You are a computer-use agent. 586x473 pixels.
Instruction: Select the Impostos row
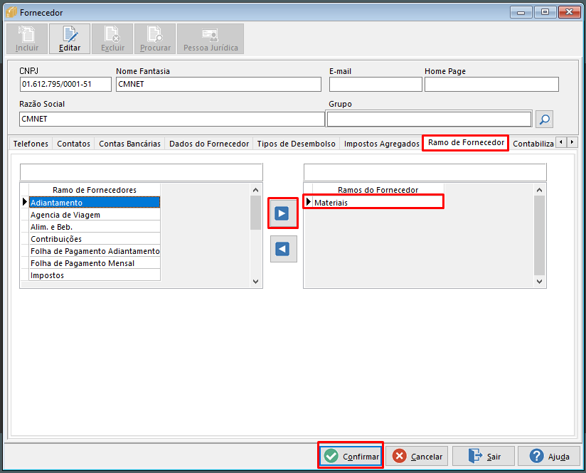click(95, 275)
